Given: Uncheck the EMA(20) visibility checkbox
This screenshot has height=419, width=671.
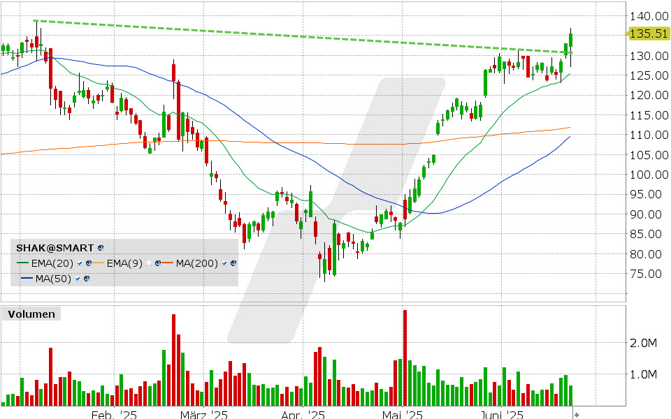Looking at the screenshot, I should tap(80, 263).
